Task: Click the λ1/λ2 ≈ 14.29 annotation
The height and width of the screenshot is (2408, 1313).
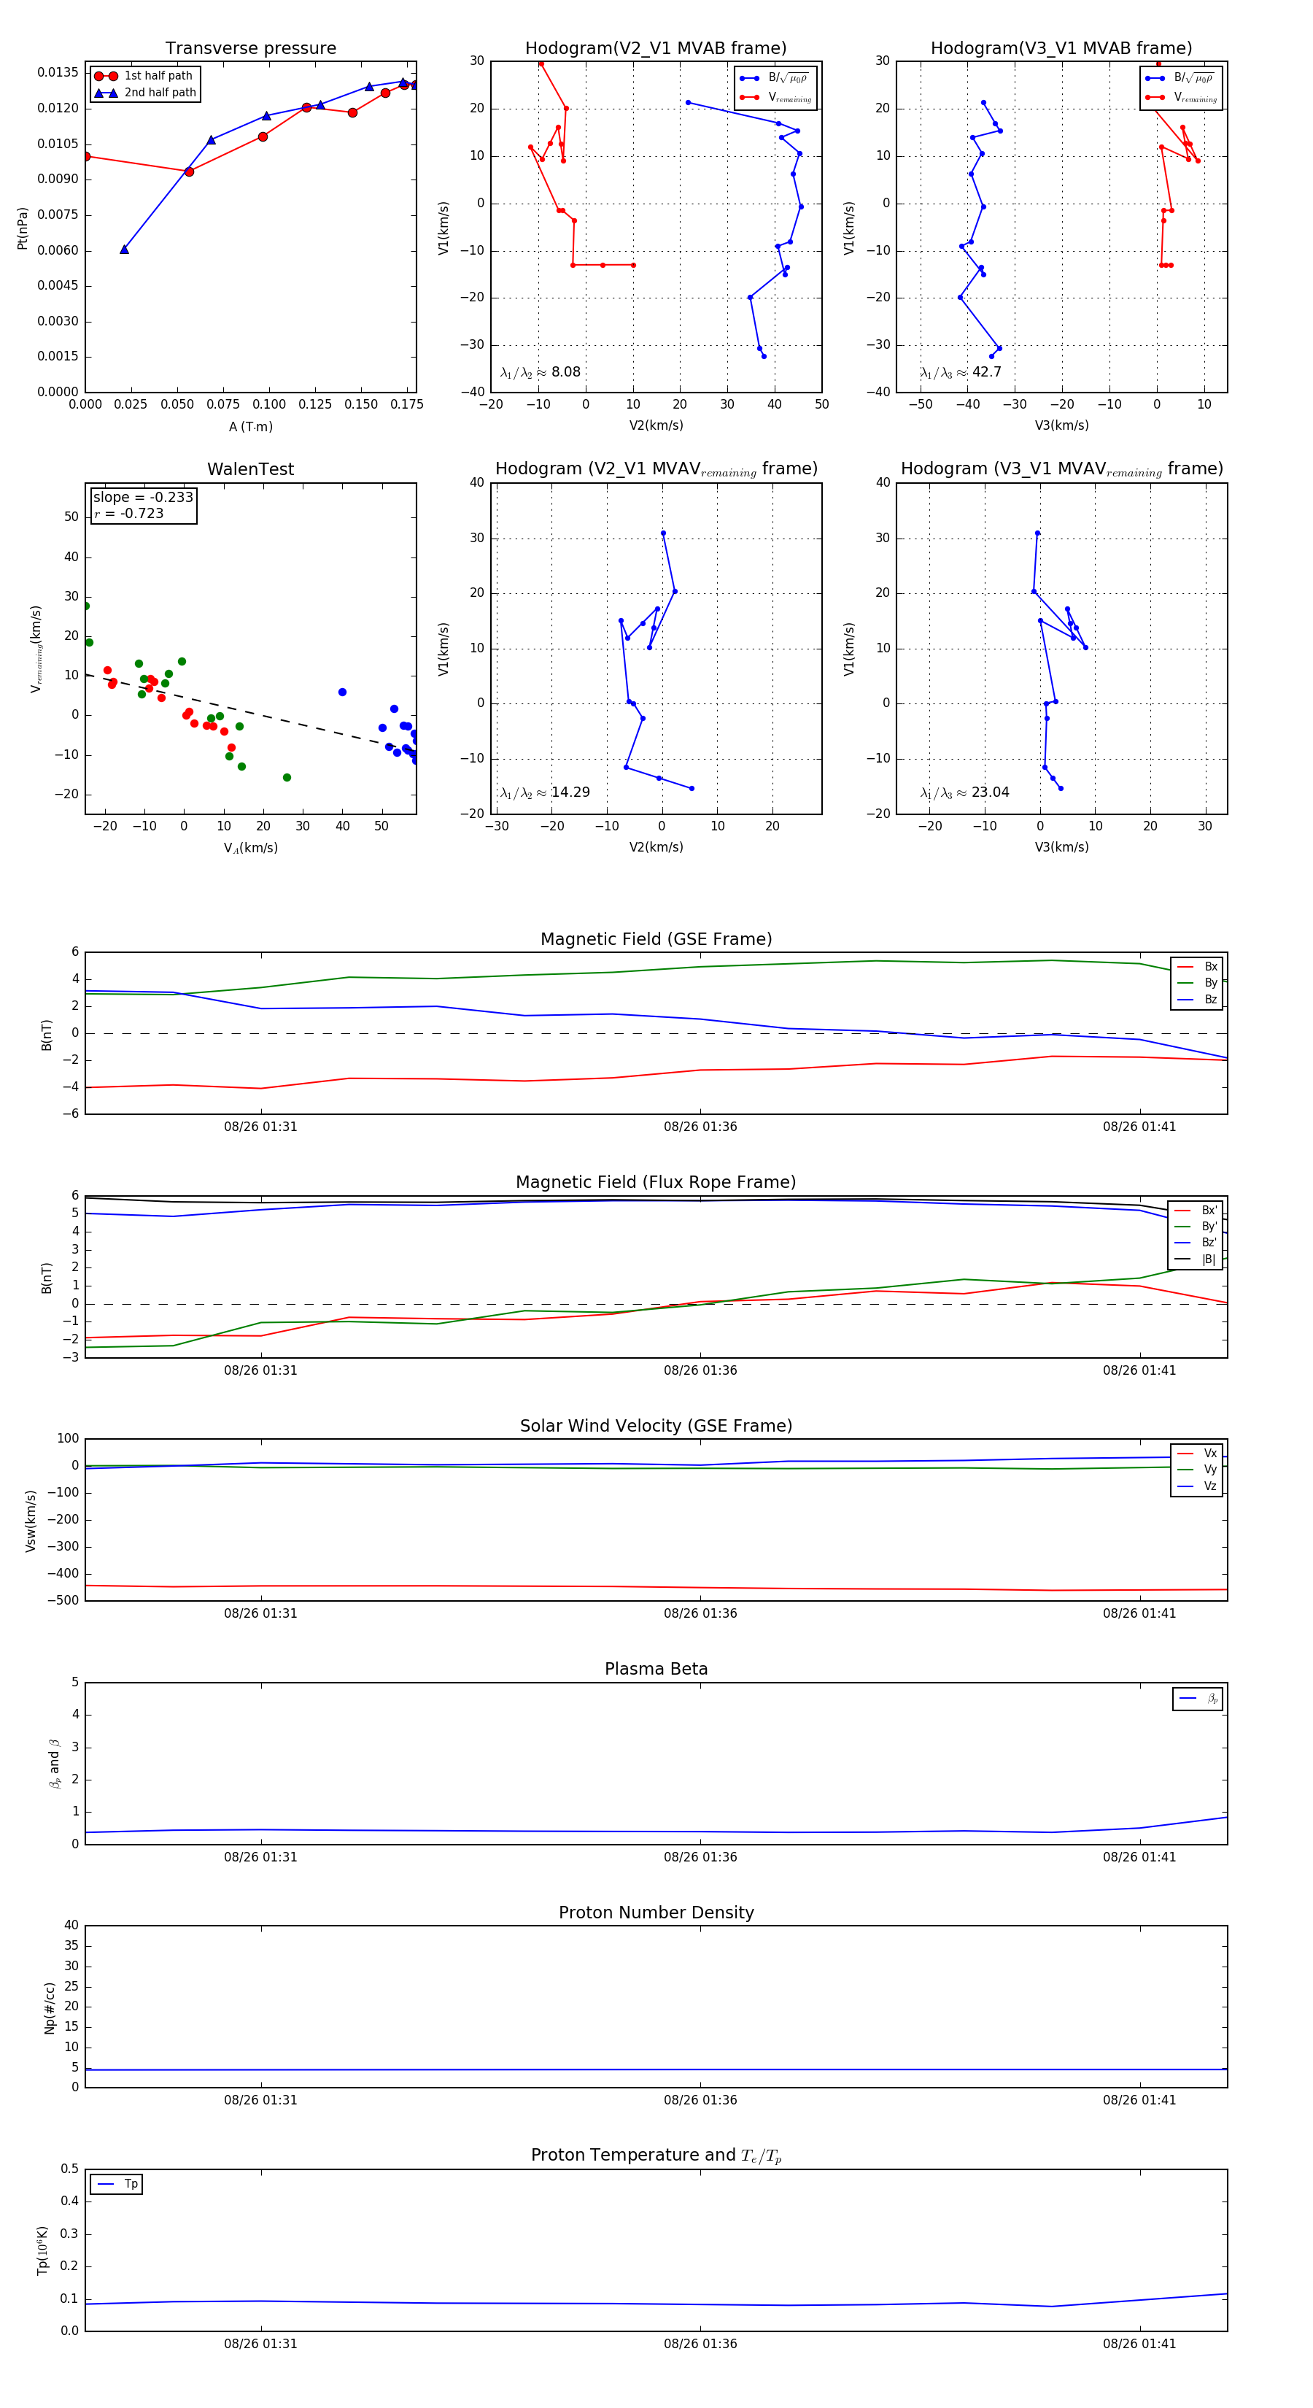Action: pos(545,792)
